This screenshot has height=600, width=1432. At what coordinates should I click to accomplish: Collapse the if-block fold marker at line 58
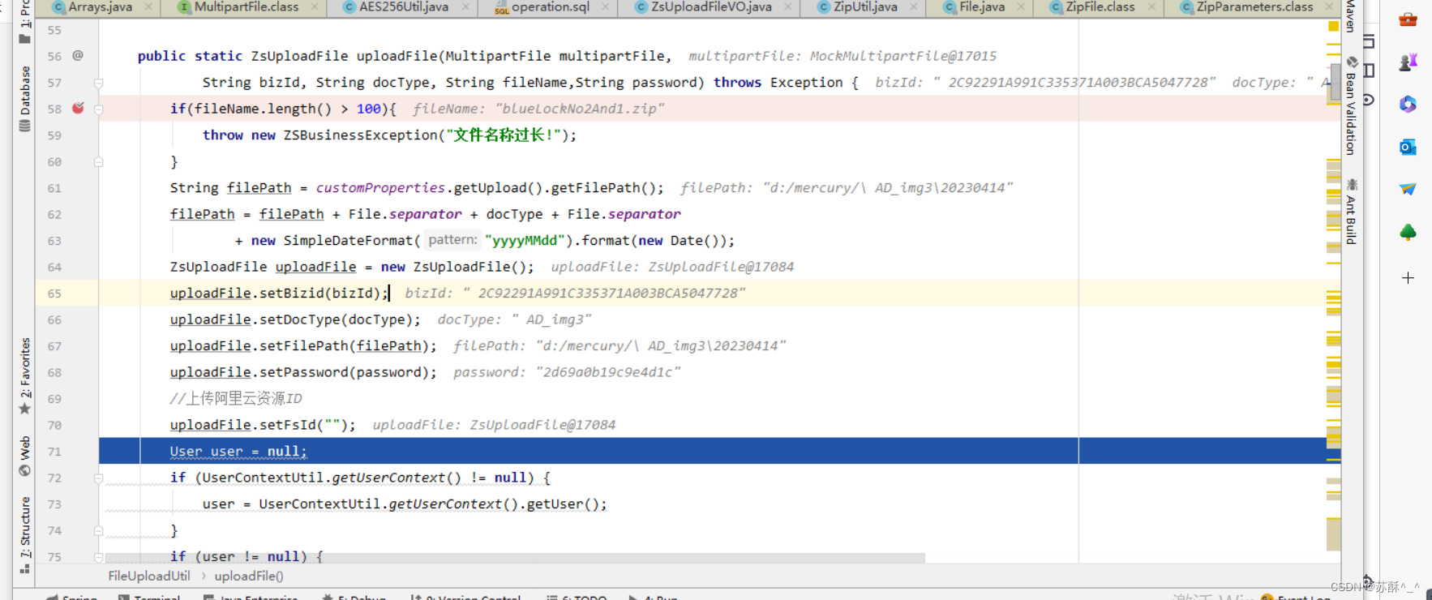(98, 109)
